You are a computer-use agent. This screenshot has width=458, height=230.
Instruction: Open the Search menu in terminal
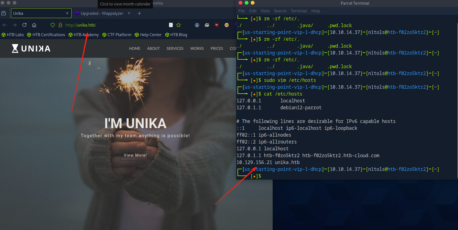tap(280, 11)
